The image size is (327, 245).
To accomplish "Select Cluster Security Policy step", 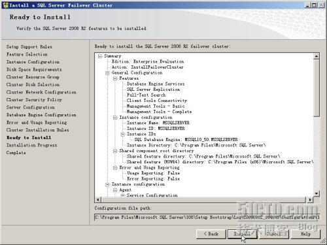I will [34, 100].
